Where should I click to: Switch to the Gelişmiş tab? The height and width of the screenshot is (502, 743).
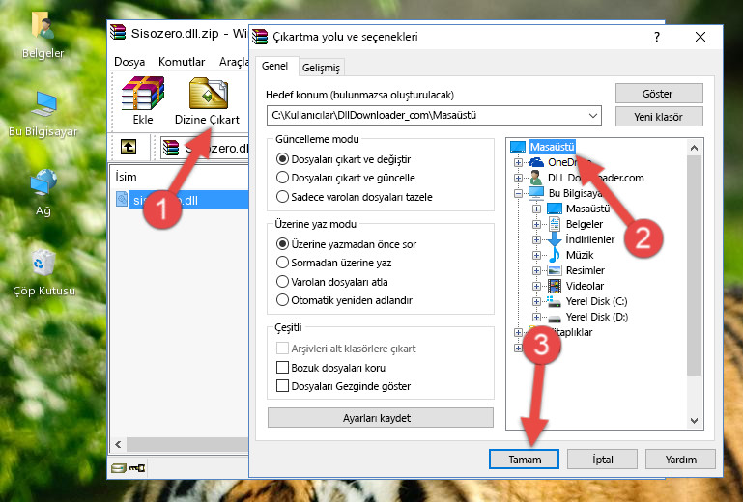click(322, 68)
